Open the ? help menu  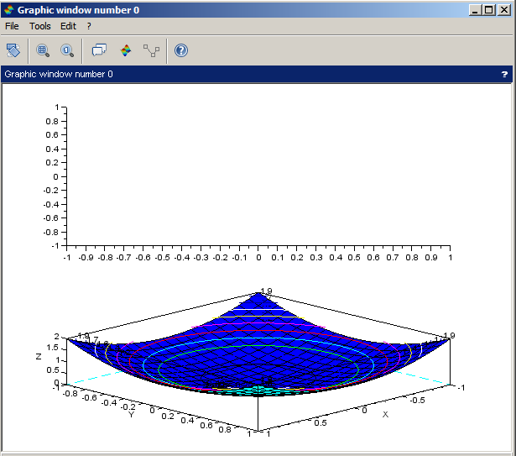[x=89, y=26]
